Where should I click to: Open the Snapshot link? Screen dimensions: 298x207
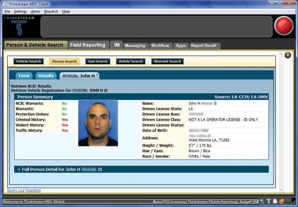(33, 190)
